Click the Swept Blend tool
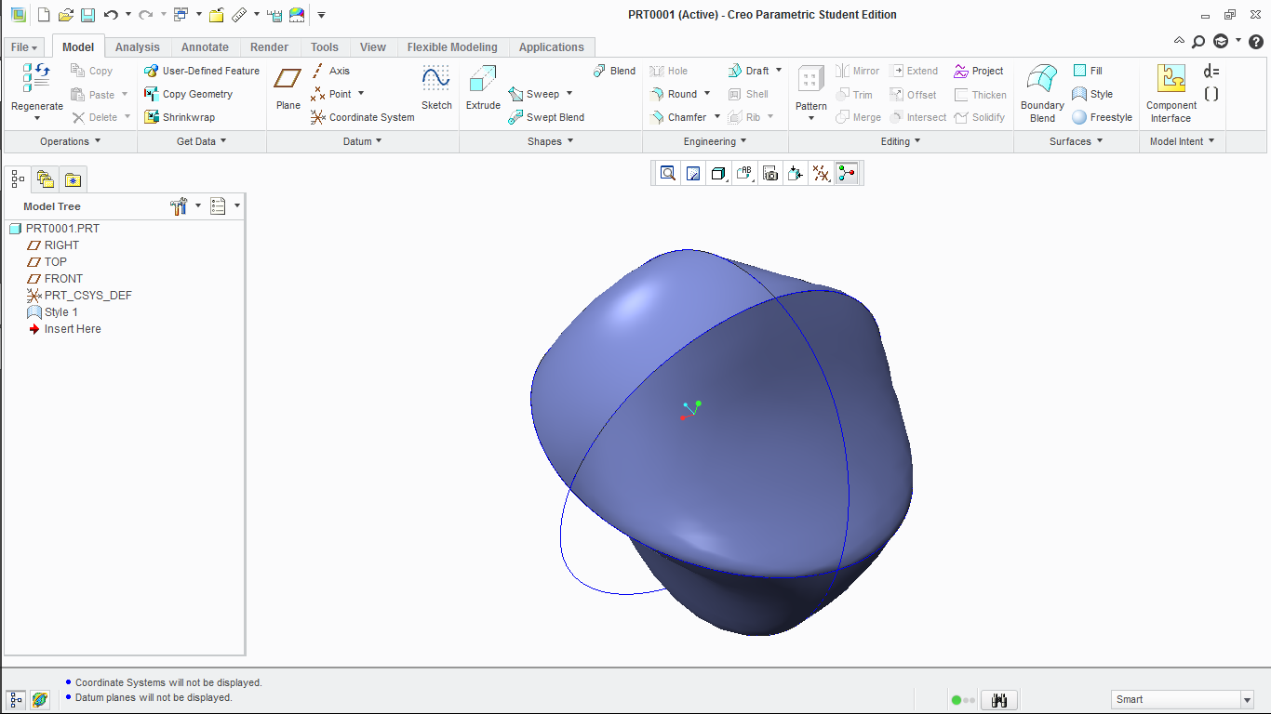Image resolution: width=1271 pixels, height=714 pixels. [546, 117]
